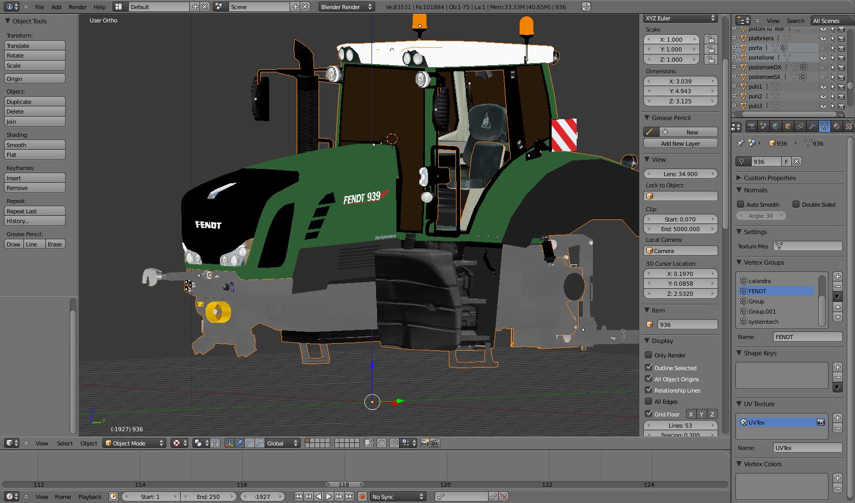Click the preview range clock icon in timeline

click(x=113, y=496)
